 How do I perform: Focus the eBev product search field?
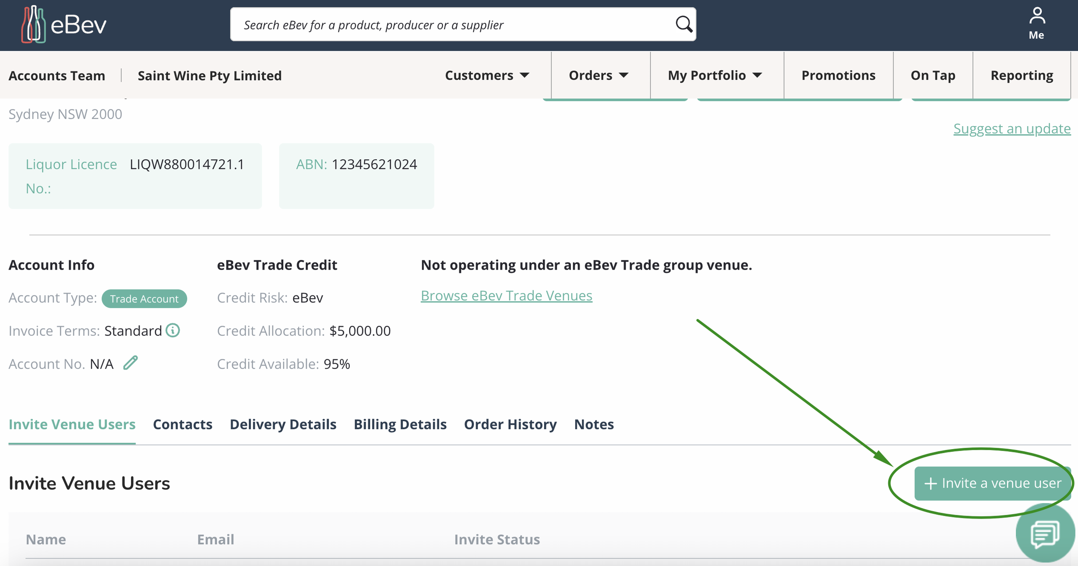(x=453, y=25)
